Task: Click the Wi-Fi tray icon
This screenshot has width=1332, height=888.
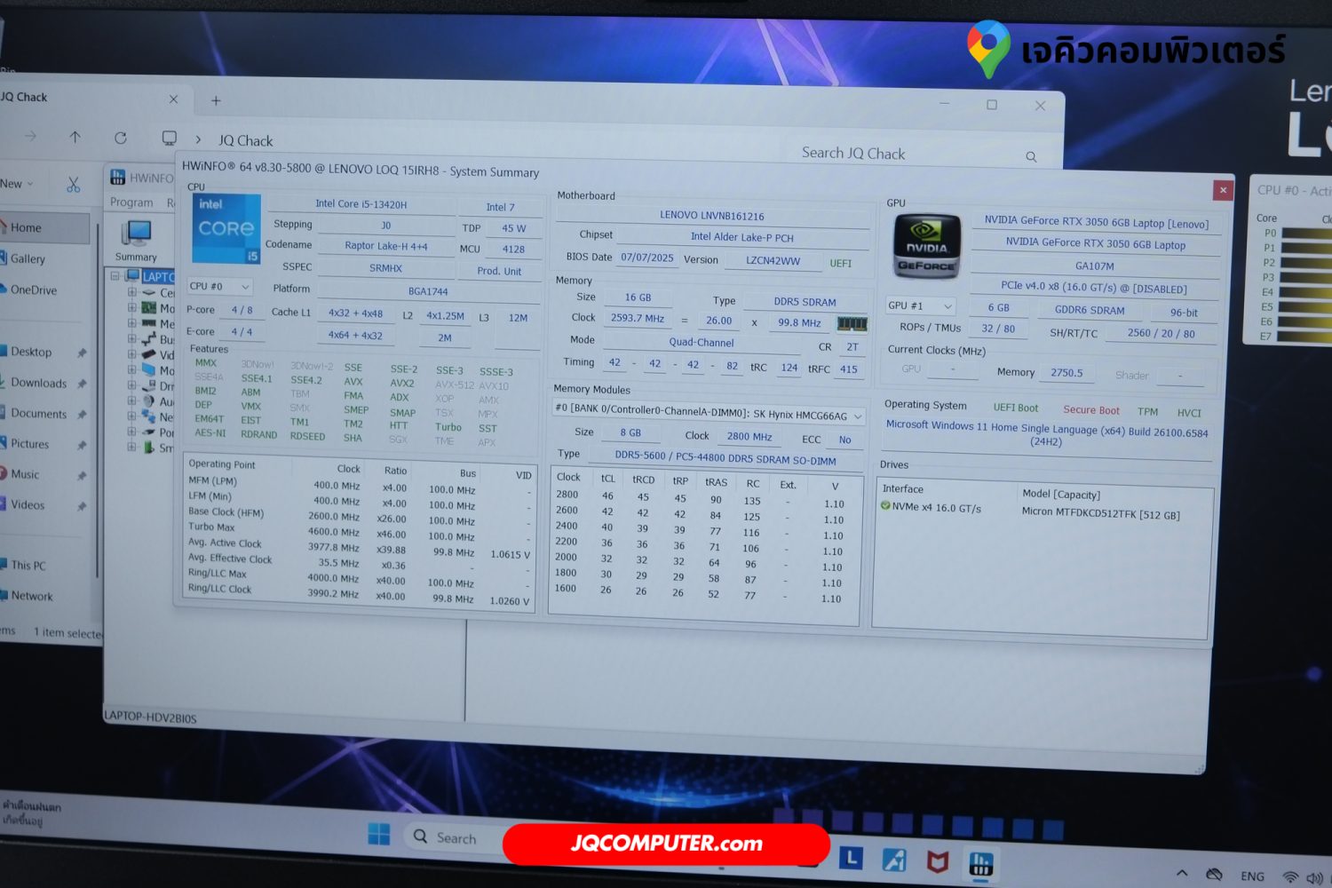Action: pos(1290,877)
